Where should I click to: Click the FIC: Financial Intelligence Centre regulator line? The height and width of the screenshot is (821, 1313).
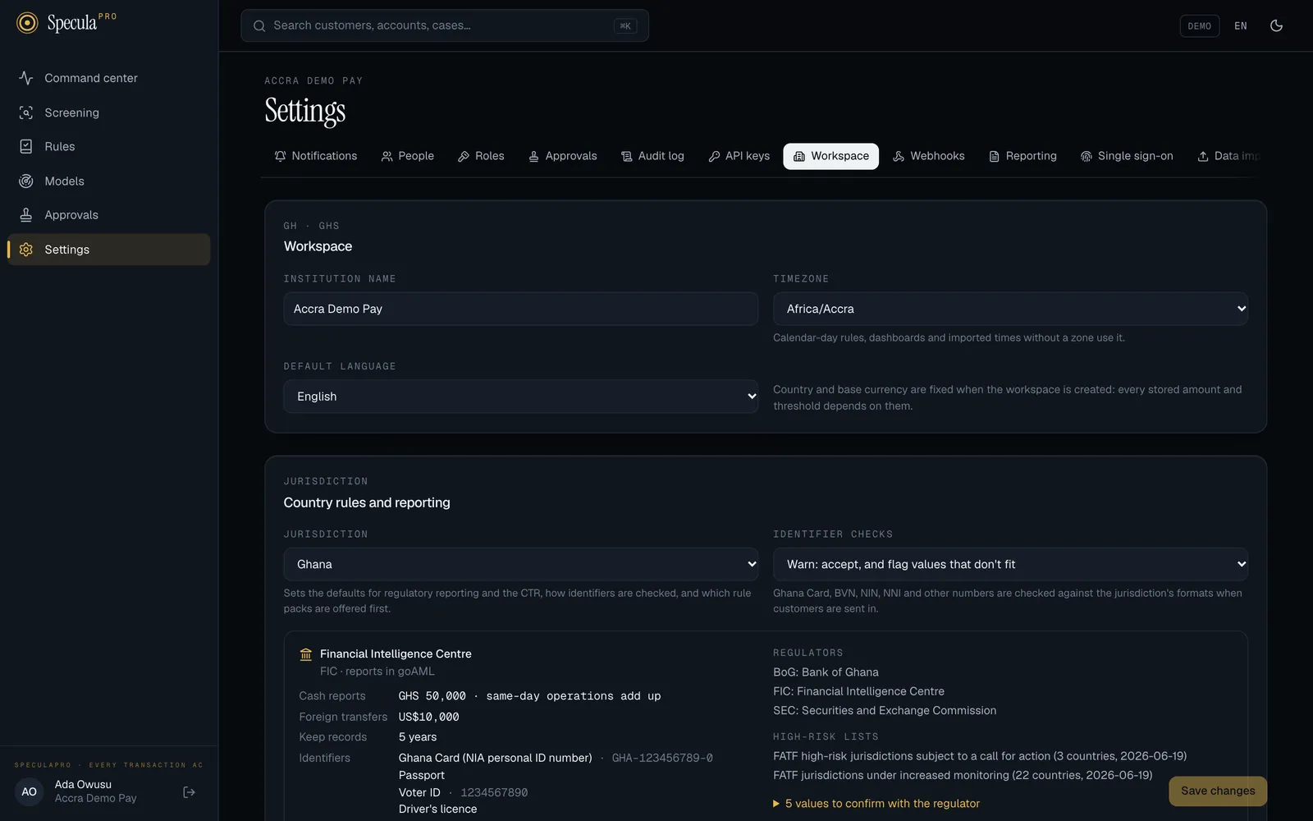tap(858, 691)
